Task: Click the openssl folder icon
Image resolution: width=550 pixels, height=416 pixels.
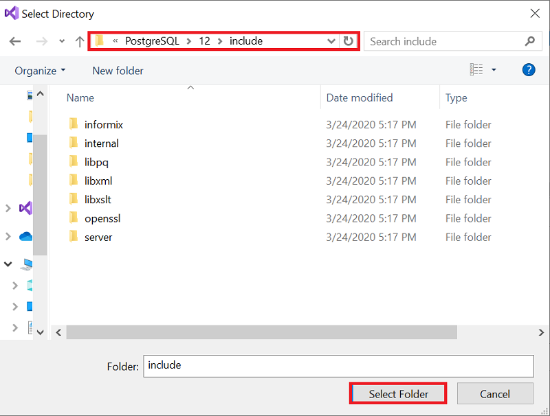Action: (x=74, y=218)
